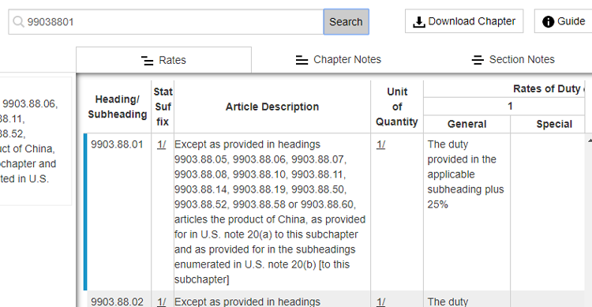Open Unit of Quantity footnote 1/ for 9903.88.02
This screenshot has height=307, width=592.
380,301
